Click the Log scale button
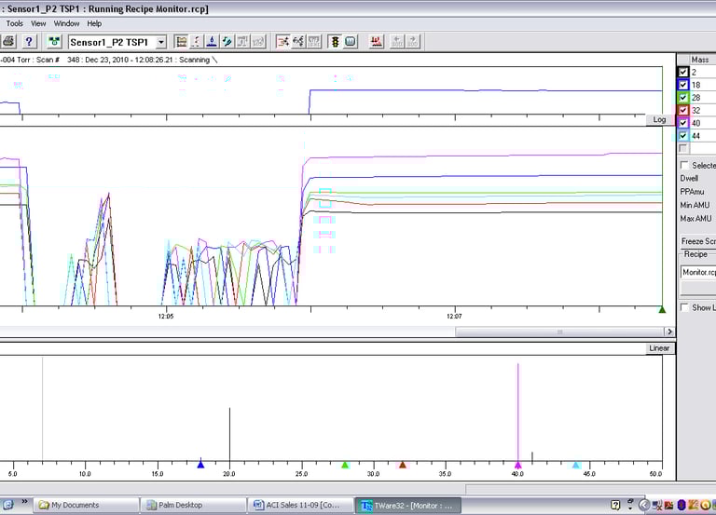Viewport: 716px width, 515px height. click(x=659, y=120)
